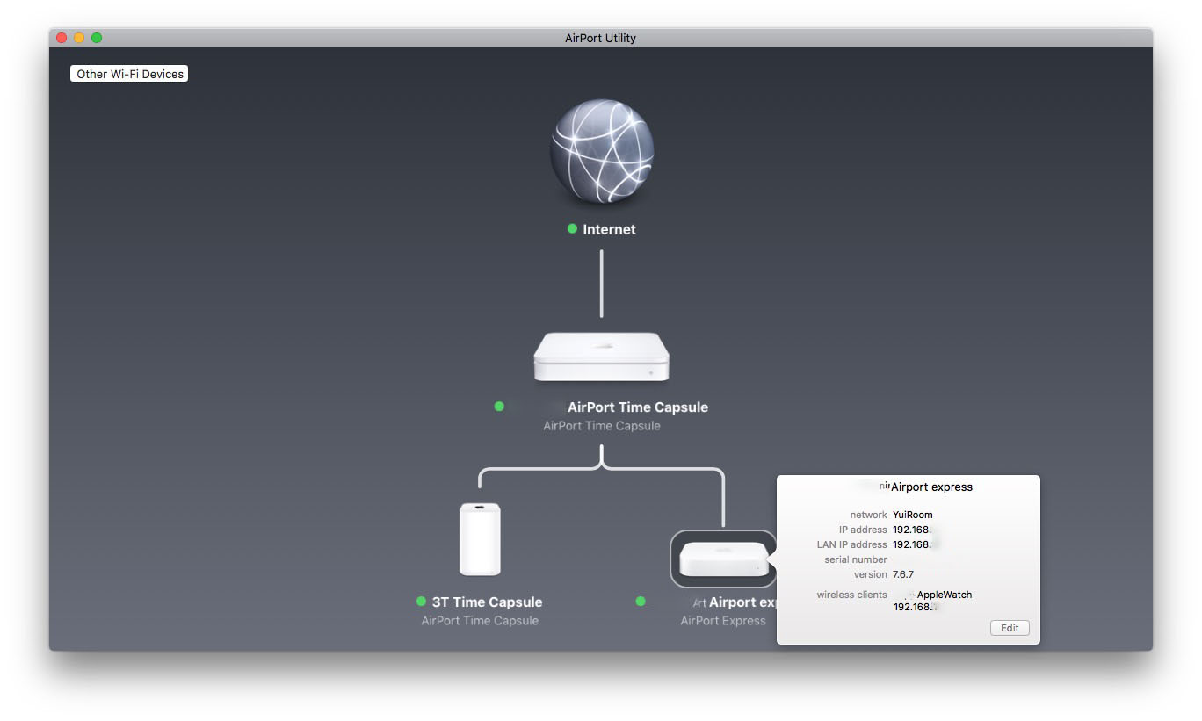Viewport: 1202px width, 721px height.
Task: Click the LAN IP address value in the popover
Action: point(911,544)
